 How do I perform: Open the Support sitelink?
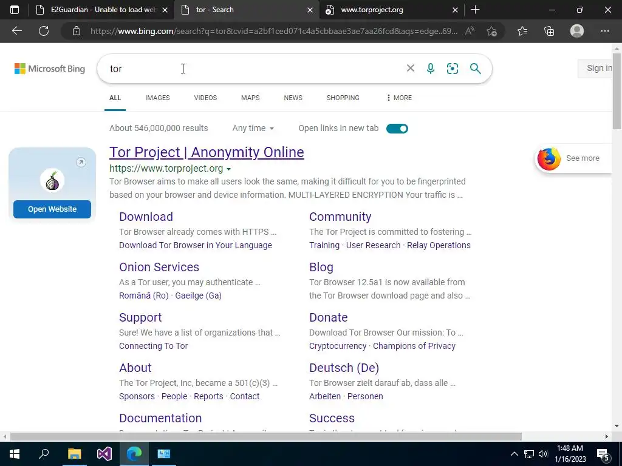[140, 317]
